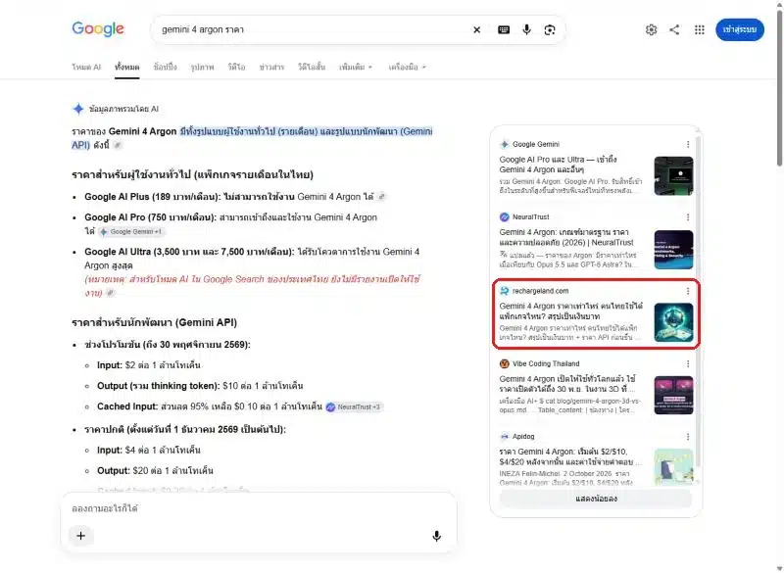Select the All results tab
This screenshot has height=573, width=784.
coord(127,67)
